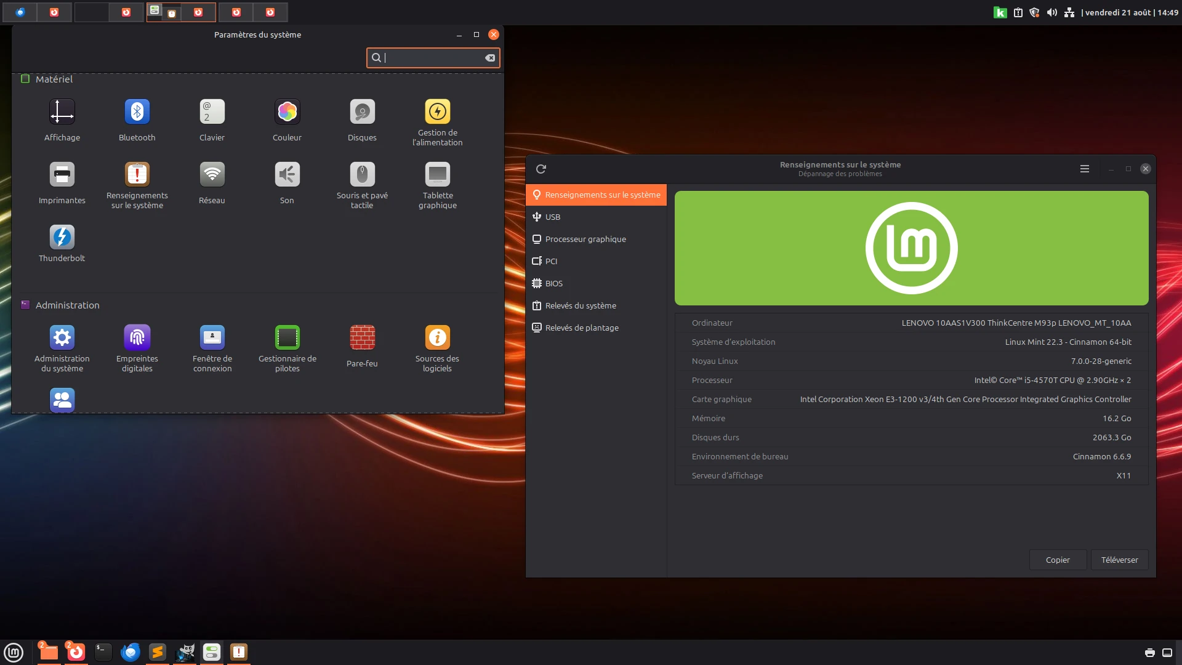Open the volume control in system tray

(x=1052, y=12)
